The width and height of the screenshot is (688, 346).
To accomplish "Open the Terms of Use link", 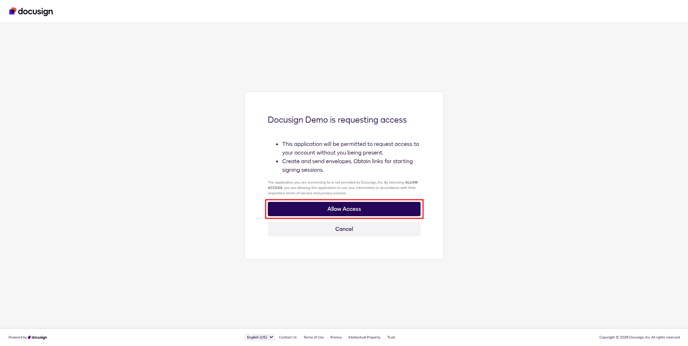I will tap(313, 337).
